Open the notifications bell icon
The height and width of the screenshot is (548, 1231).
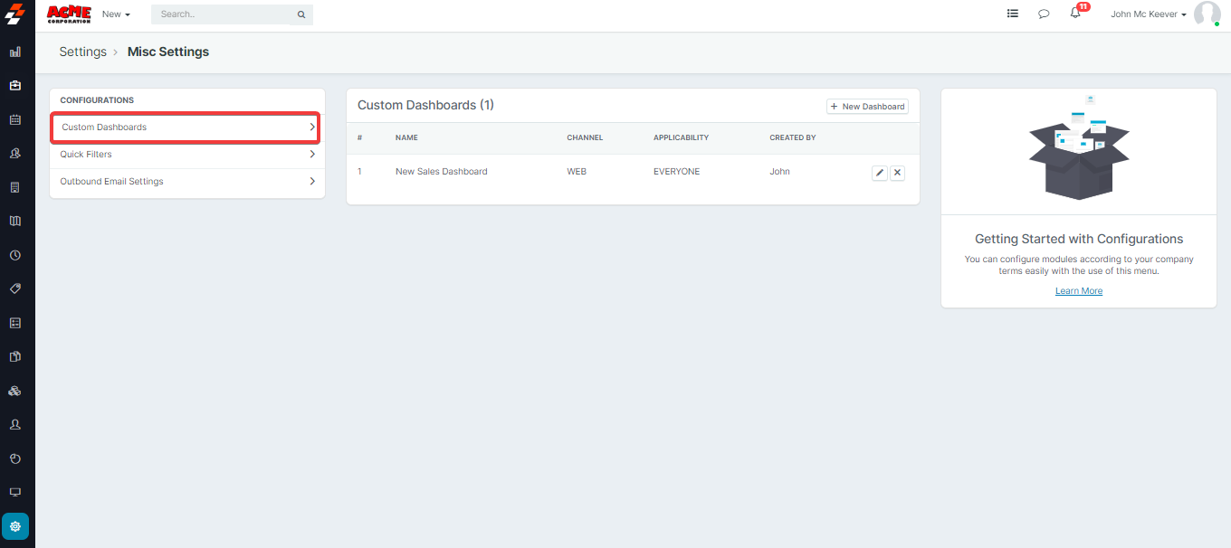(x=1075, y=14)
